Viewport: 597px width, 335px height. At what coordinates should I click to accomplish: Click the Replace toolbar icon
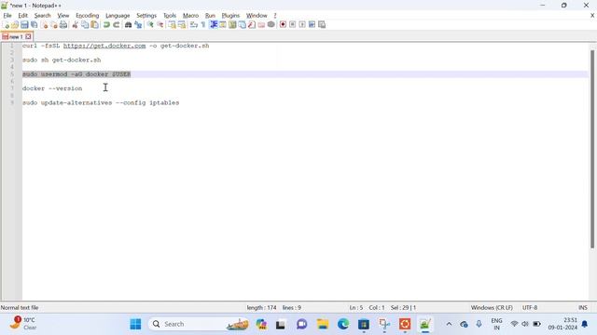click(138, 25)
